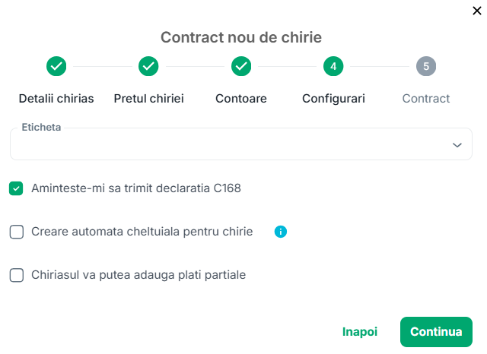Close the Contract nou de chirie dialog
Image resolution: width=487 pixels, height=354 pixels.
tap(477, 11)
